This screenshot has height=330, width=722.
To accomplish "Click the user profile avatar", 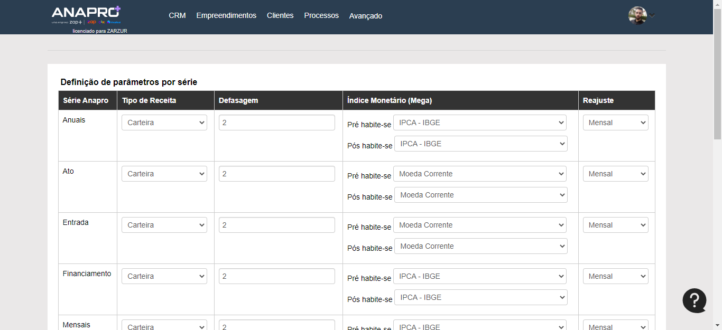I will click(x=637, y=15).
